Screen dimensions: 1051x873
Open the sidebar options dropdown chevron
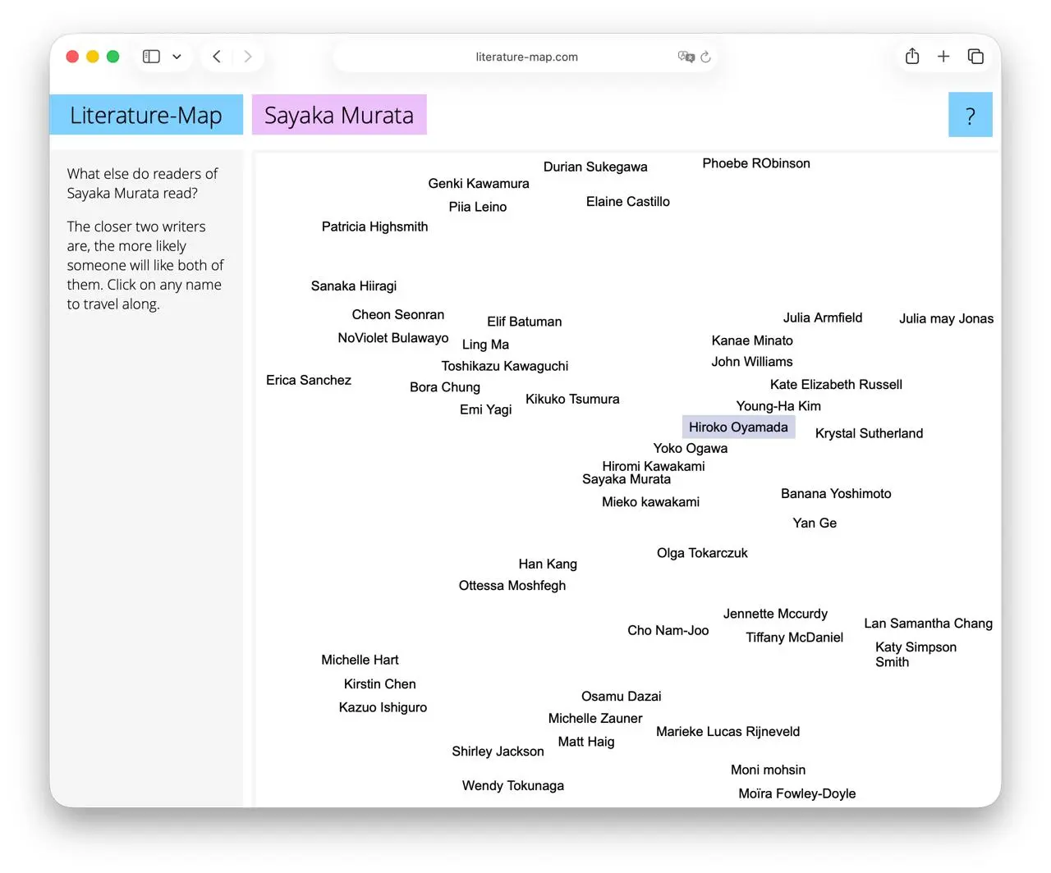(177, 57)
